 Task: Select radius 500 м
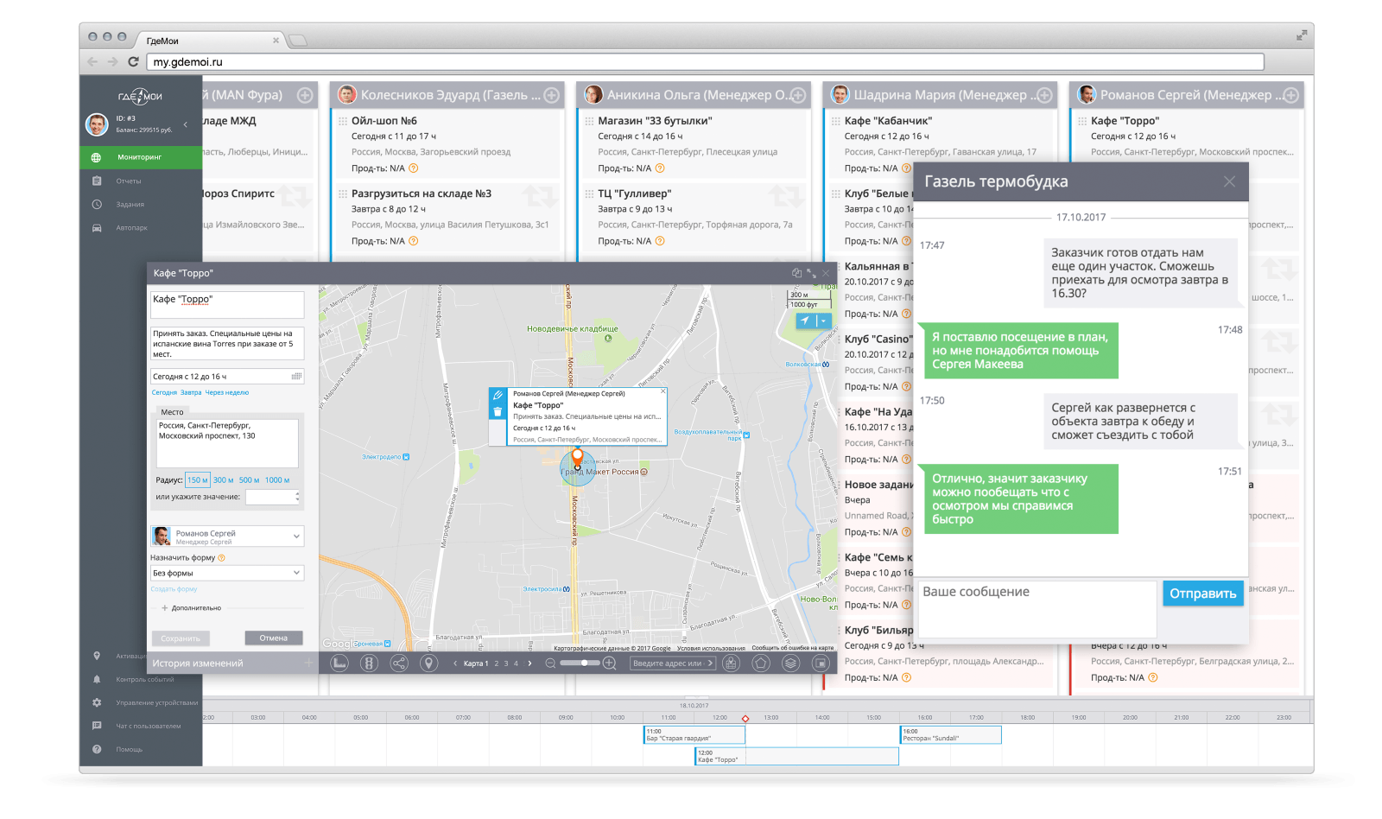(x=249, y=479)
